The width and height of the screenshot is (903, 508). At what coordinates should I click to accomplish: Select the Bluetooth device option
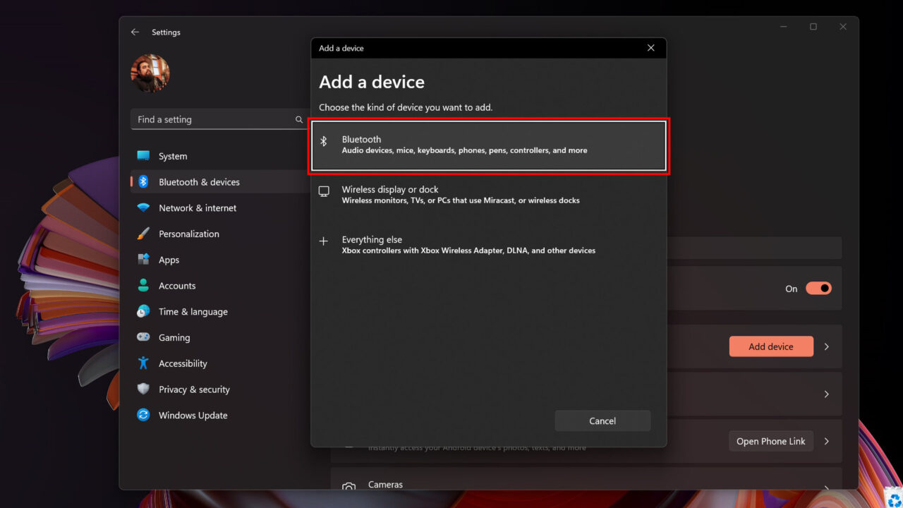(489, 145)
